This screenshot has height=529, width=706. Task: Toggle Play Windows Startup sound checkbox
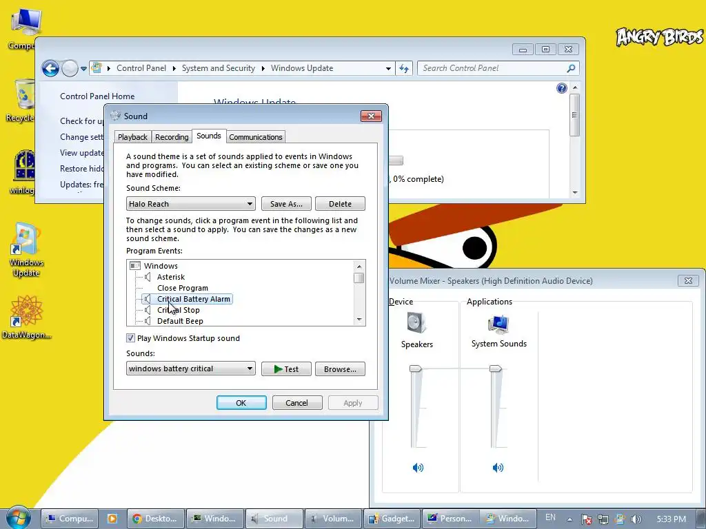[130, 338]
